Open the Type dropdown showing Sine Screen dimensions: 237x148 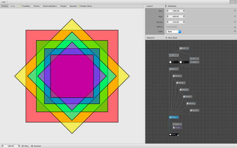(174, 32)
